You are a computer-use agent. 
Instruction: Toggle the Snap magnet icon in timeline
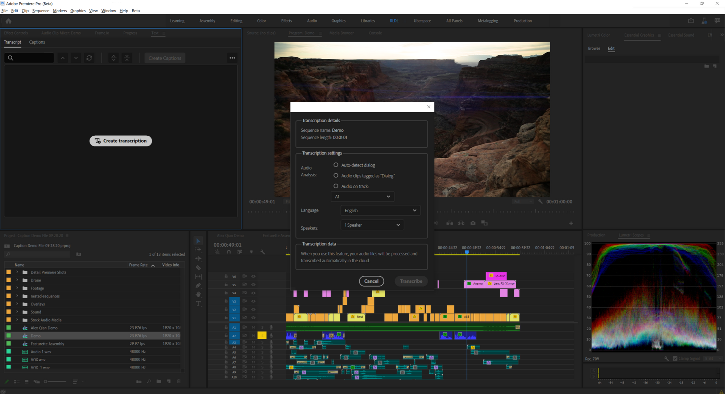coord(229,252)
